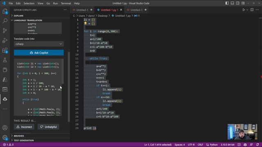Click line 29 print l1 code
The height and width of the screenshot is (147, 262).
(90, 128)
